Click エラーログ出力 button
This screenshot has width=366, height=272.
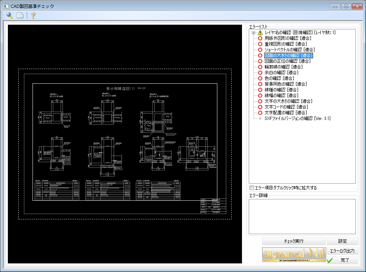342,251
